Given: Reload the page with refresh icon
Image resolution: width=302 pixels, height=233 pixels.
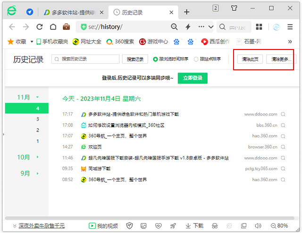Looking at the screenshot, I should click(40, 27).
